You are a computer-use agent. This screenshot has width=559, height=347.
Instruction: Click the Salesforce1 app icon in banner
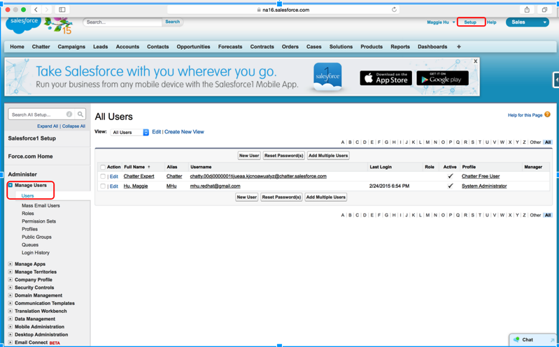pos(327,77)
